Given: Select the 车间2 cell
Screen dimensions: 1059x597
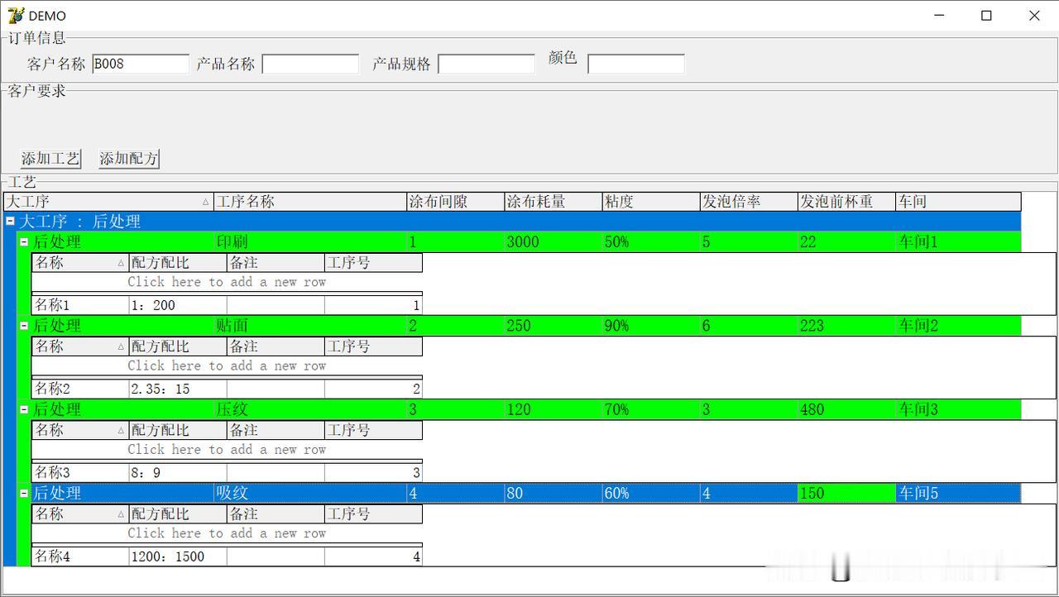Looking at the screenshot, I should (958, 325).
